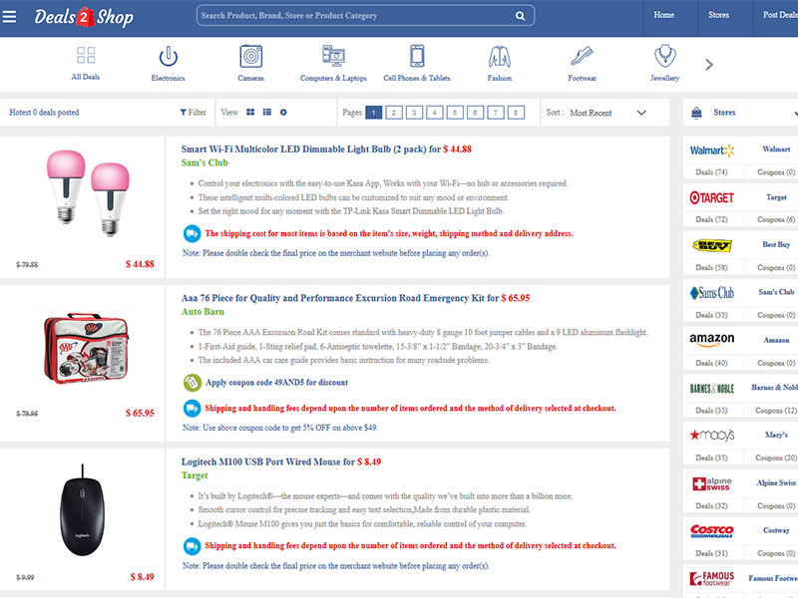798x598 pixels.
Task: Click the Auto Barn store link
Action: (x=202, y=312)
